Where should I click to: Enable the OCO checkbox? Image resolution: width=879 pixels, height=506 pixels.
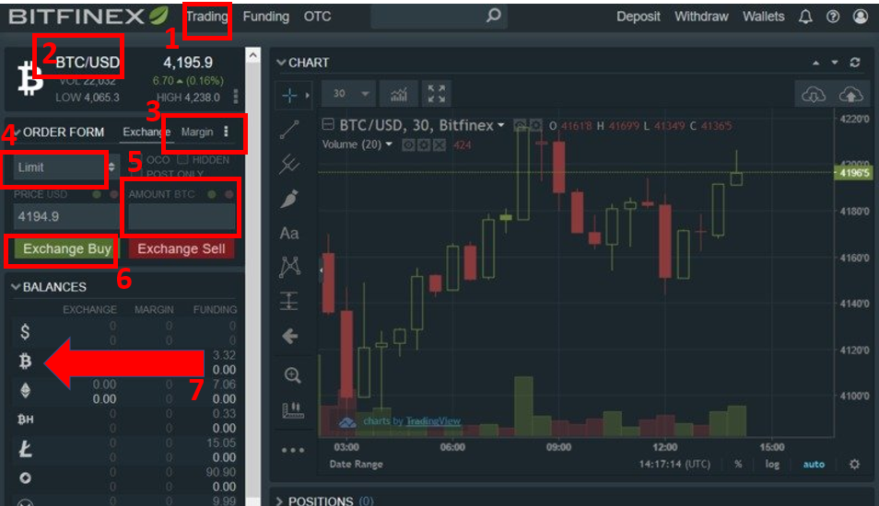136,161
